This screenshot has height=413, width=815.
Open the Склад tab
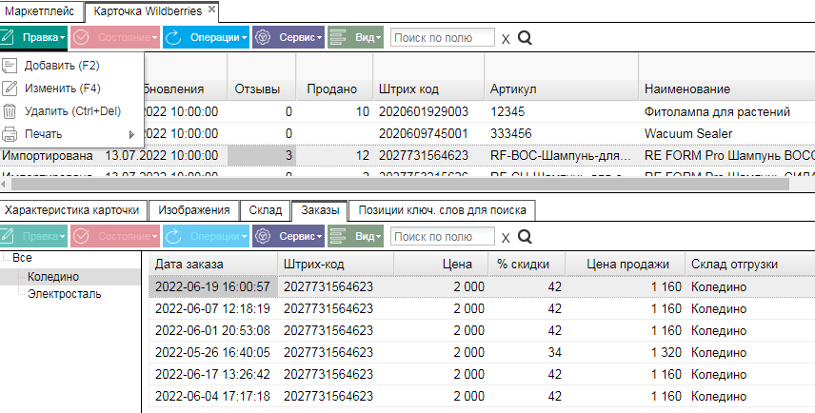[x=265, y=210]
